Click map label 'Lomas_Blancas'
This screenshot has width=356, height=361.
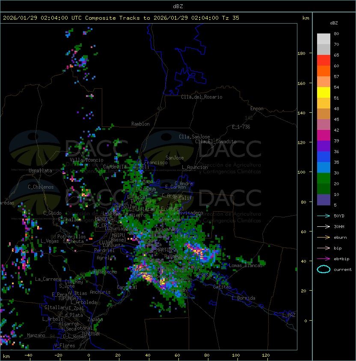pyautogui.click(x=246, y=265)
